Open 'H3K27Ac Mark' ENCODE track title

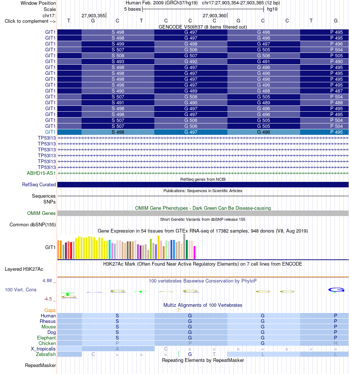tap(203, 264)
